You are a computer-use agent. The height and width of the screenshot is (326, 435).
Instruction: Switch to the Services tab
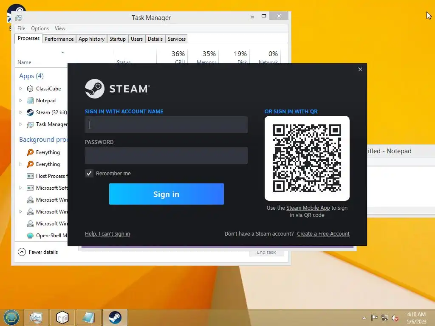coord(176,39)
